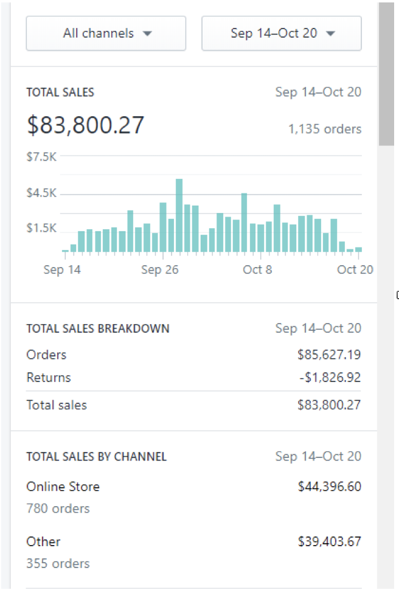Select the Orders row in sales breakdown
Image resolution: width=399 pixels, height=590 pixels.
click(46, 355)
